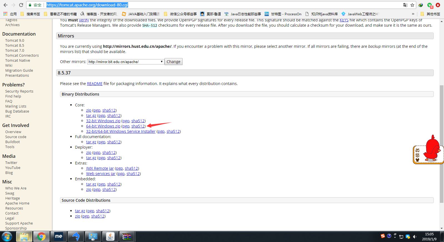Viewport: 444px width, 242px height.
Task: Click the volume speaker tray icon
Action: (x=414, y=237)
